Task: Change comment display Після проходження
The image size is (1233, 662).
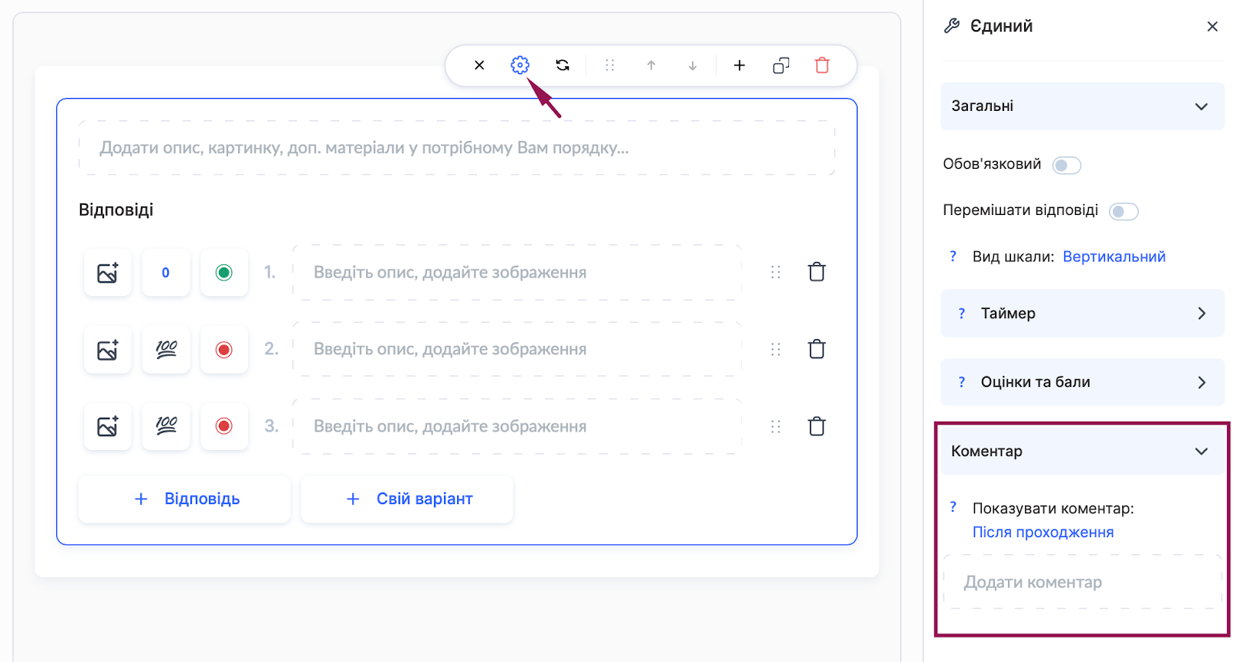Action: tap(1043, 533)
